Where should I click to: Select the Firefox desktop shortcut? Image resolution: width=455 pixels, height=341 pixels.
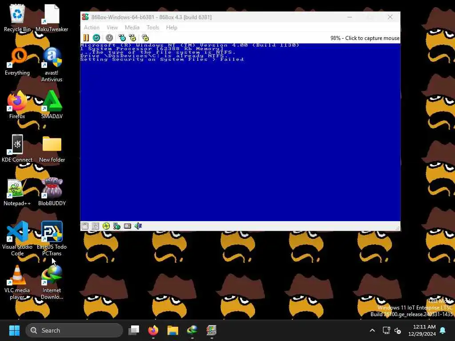[17, 105]
